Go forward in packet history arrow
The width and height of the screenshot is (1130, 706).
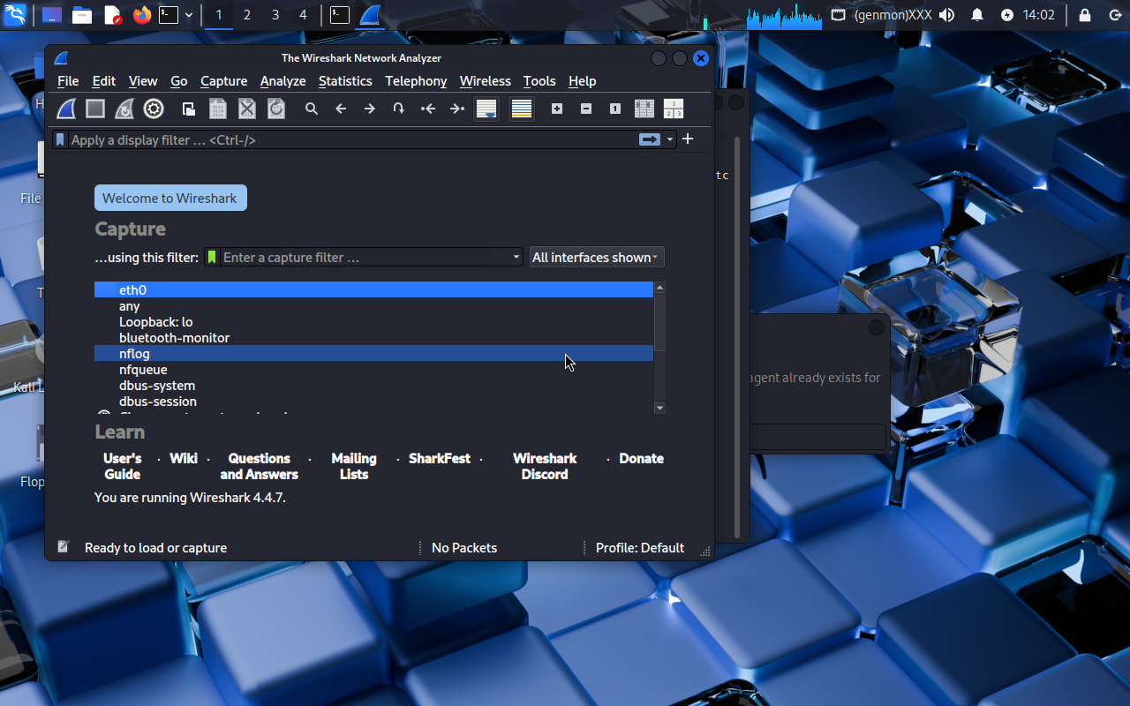tap(370, 109)
